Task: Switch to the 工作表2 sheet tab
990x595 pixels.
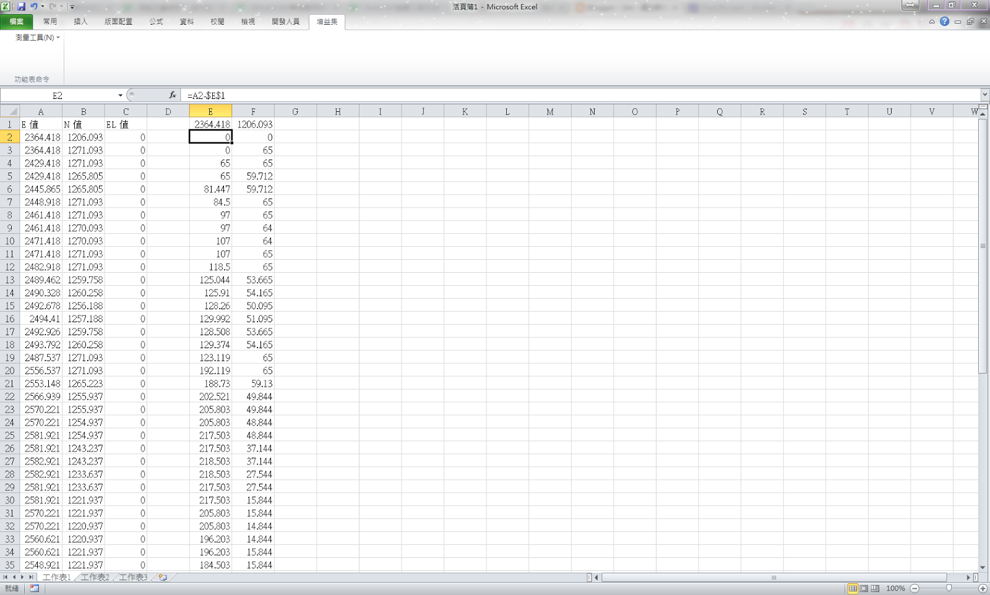Action: (x=95, y=578)
